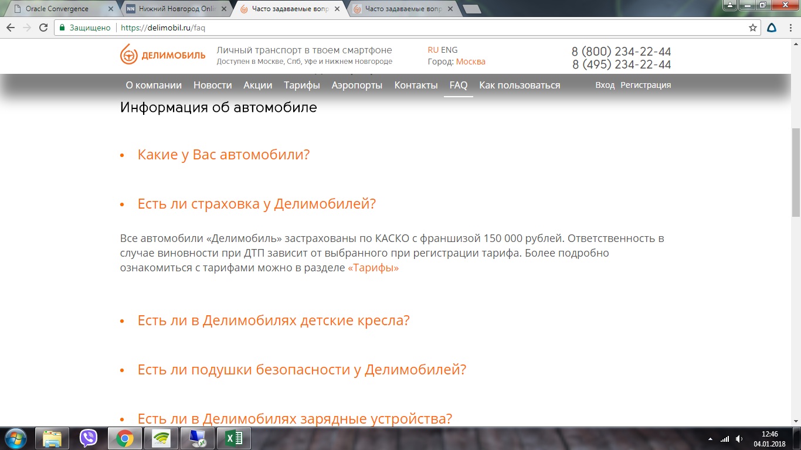The height and width of the screenshot is (450, 801).
Task: Click the extension icon next to the bookmark star
Action: [772, 28]
